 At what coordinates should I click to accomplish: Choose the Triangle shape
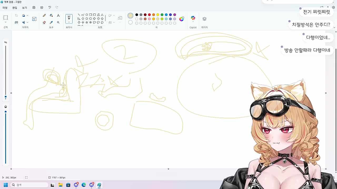click(102, 15)
